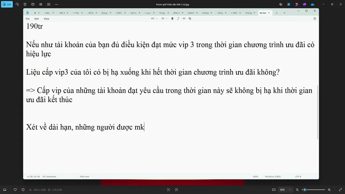
Task: Click the Notepad app icon in tab bar
Action: click(x=27, y=13)
